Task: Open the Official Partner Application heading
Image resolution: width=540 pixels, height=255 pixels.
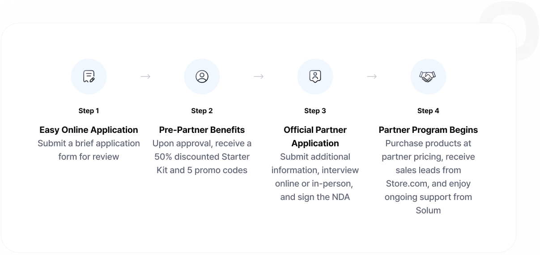Action: (x=315, y=136)
